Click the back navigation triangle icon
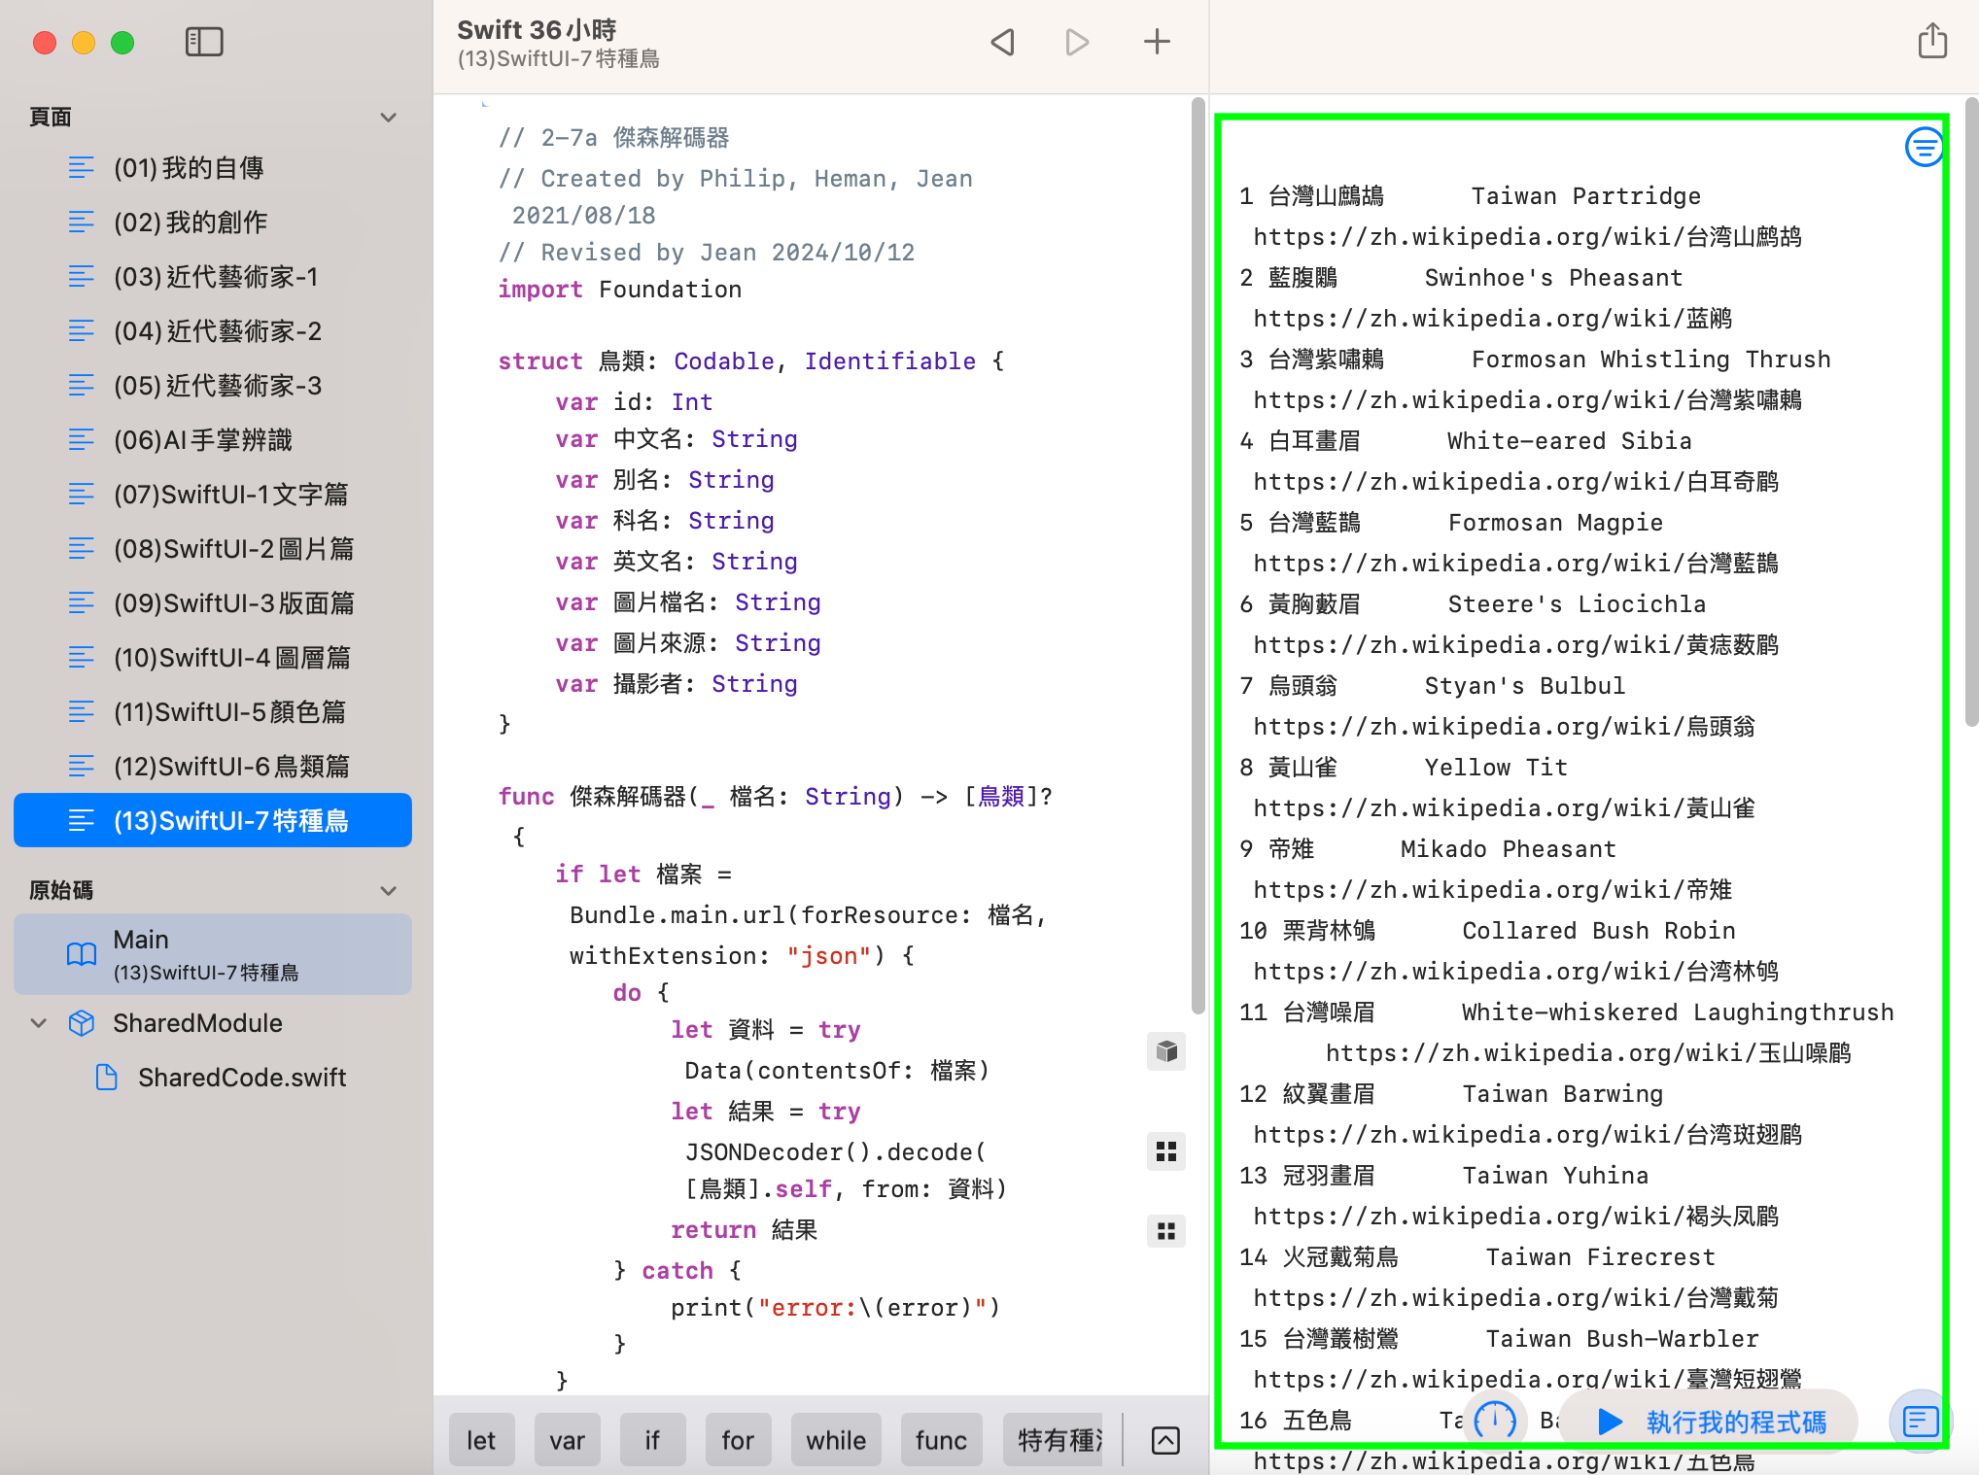 1002,42
